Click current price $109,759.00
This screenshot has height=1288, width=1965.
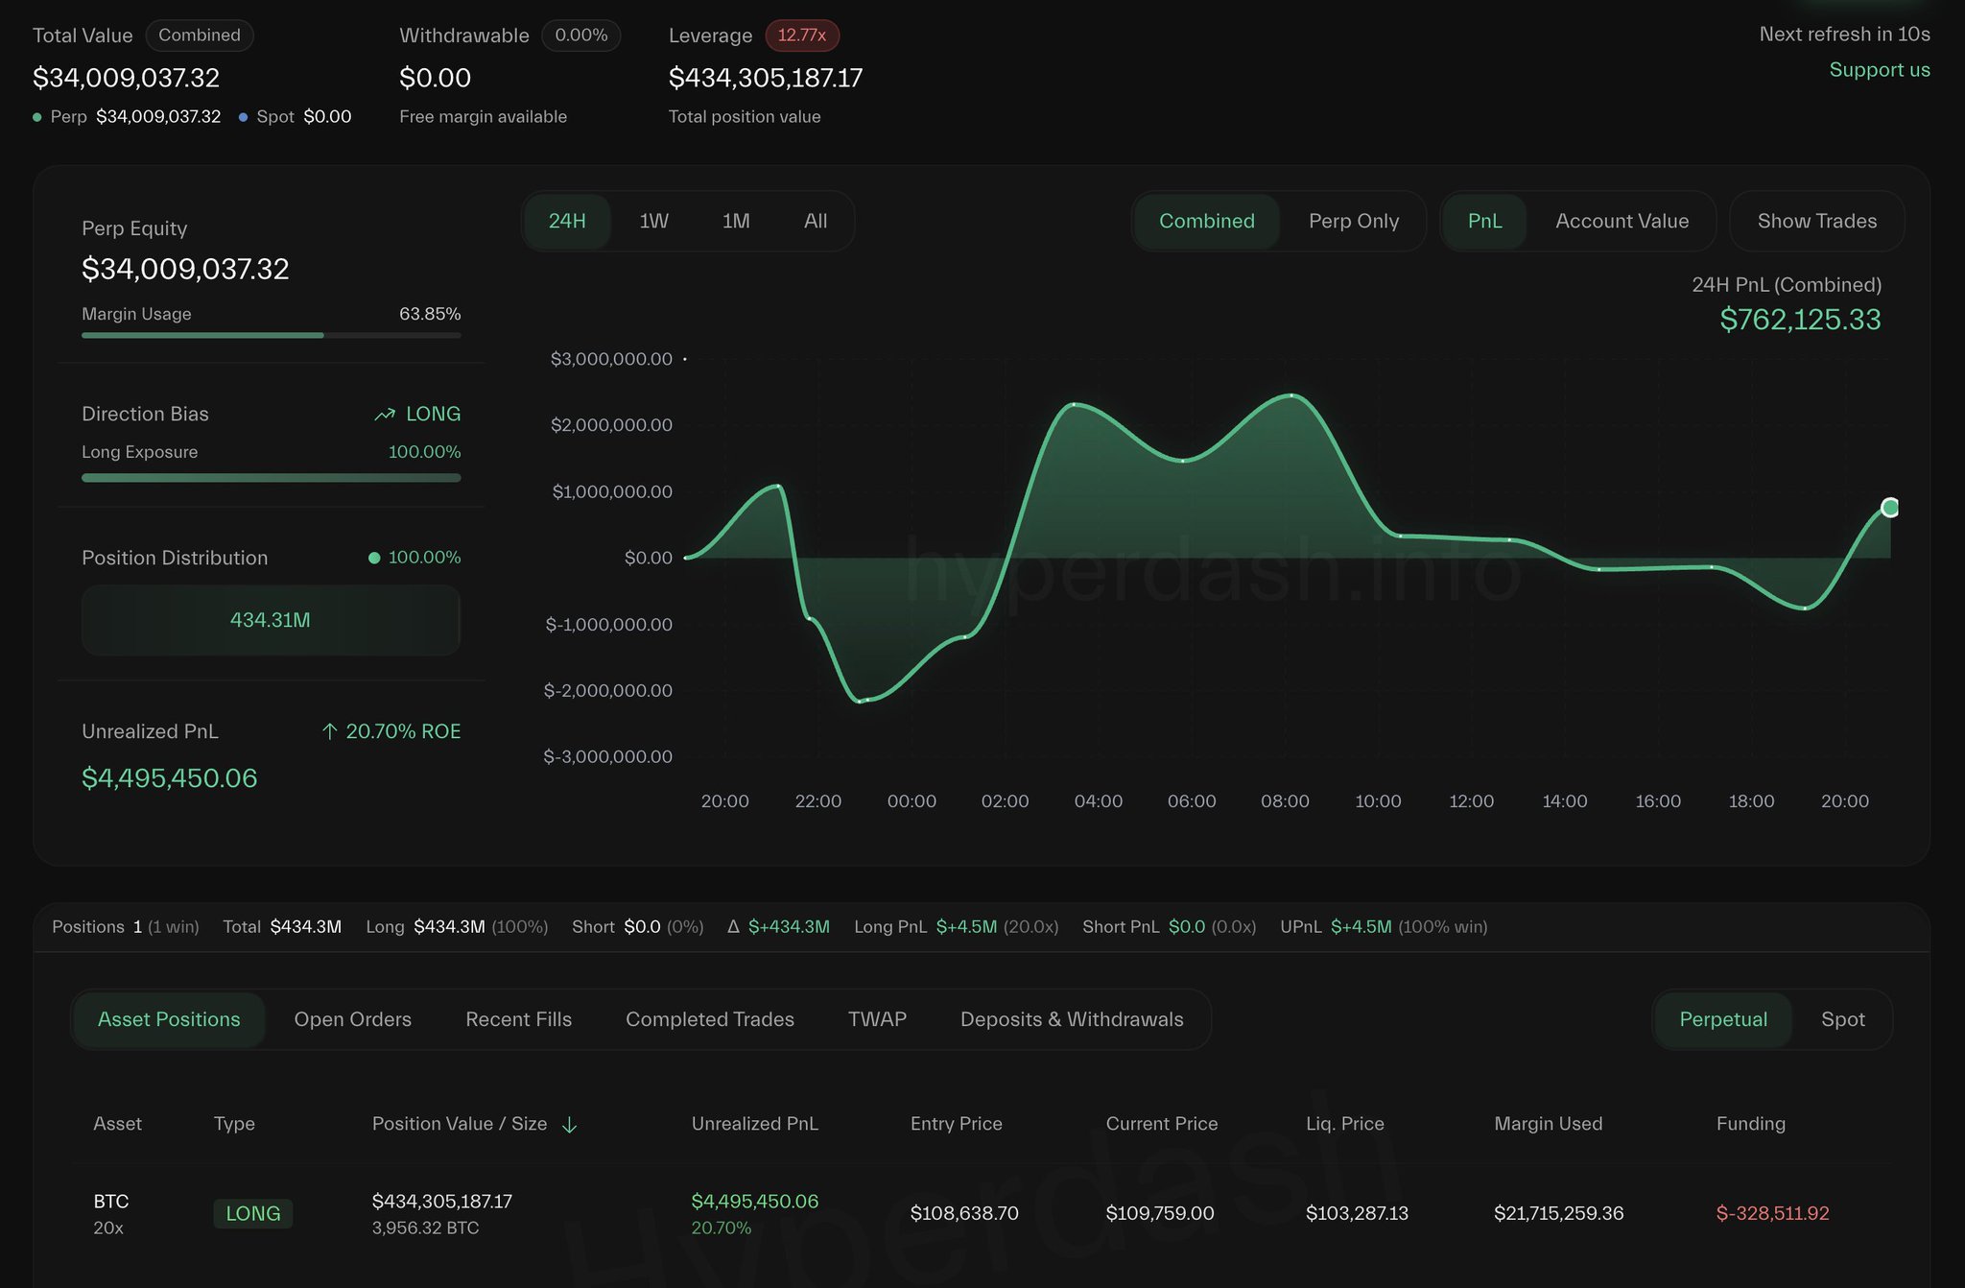[x=1160, y=1213]
